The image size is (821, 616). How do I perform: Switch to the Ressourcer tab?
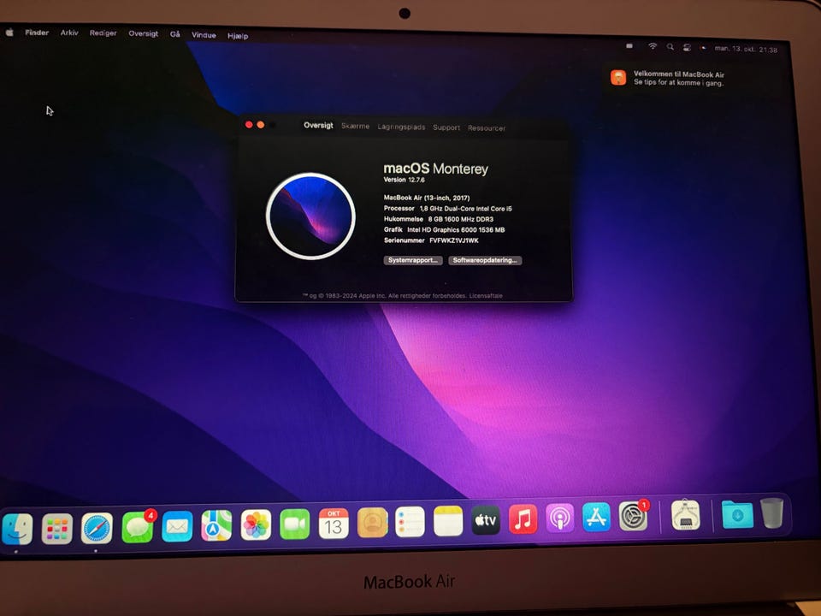tap(487, 127)
